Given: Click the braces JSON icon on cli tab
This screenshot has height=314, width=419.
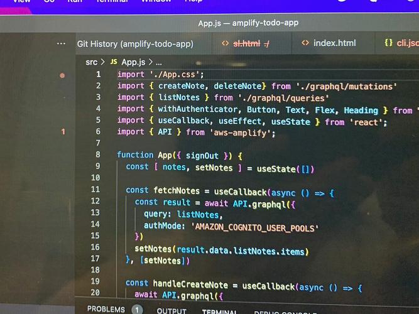Looking at the screenshot, I should (x=389, y=43).
